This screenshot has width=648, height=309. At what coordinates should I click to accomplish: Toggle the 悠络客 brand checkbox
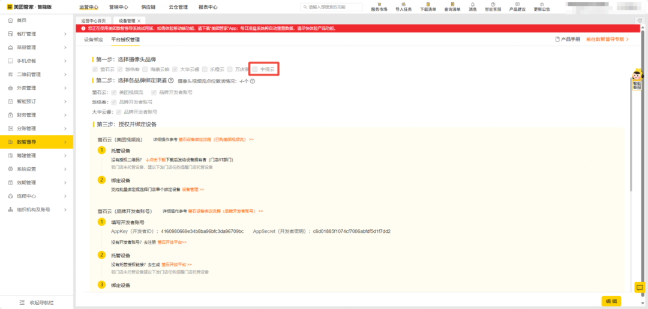(120, 69)
